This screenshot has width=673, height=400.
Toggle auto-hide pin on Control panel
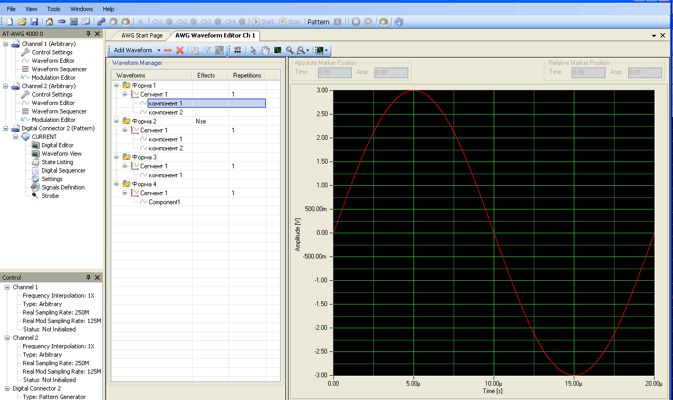tap(88, 278)
